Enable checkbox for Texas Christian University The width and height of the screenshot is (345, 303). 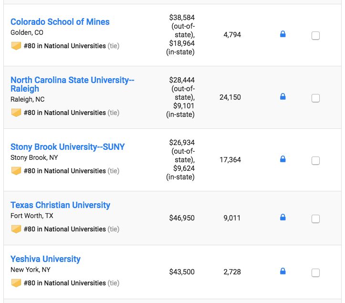315,219
